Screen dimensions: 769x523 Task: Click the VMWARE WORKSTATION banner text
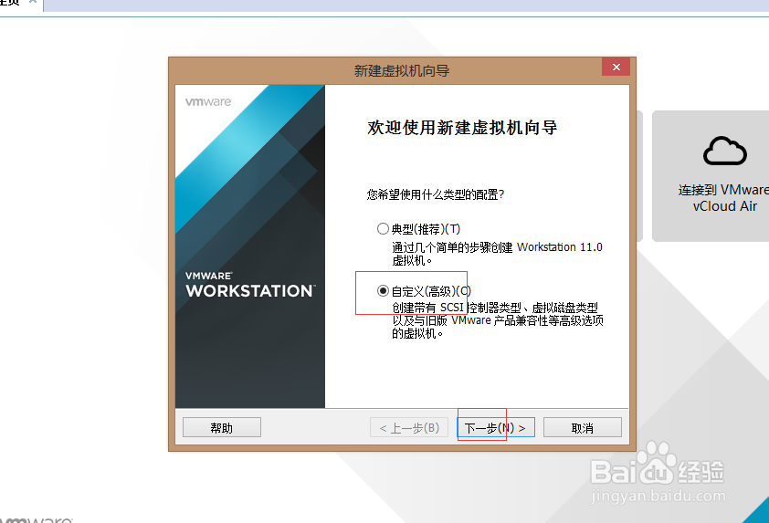tap(250, 286)
